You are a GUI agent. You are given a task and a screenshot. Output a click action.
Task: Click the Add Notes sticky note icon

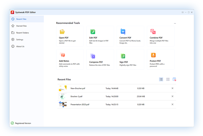[62, 55]
